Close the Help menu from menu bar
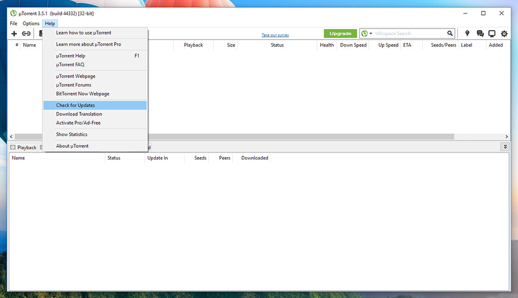518x298 pixels. click(50, 23)
